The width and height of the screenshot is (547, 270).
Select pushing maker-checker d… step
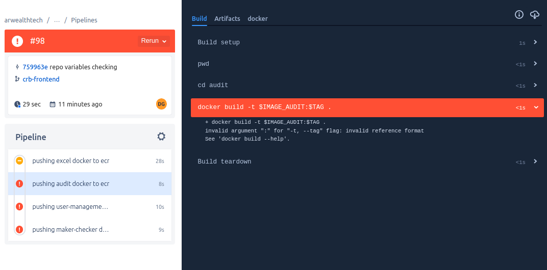pyautogui.click(x=90, y=230)
